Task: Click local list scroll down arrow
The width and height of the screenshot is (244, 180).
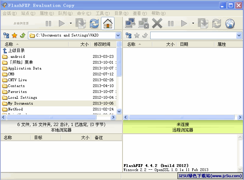Action: (119, 111)
